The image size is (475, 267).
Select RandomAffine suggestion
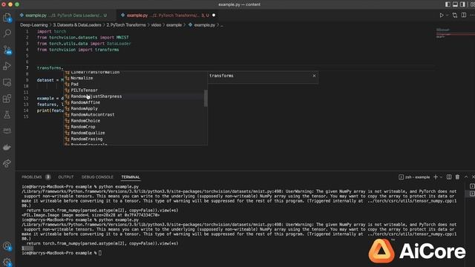[x=135, y=102]
